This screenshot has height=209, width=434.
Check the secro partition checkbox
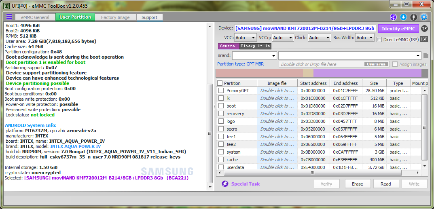[221, 129]
